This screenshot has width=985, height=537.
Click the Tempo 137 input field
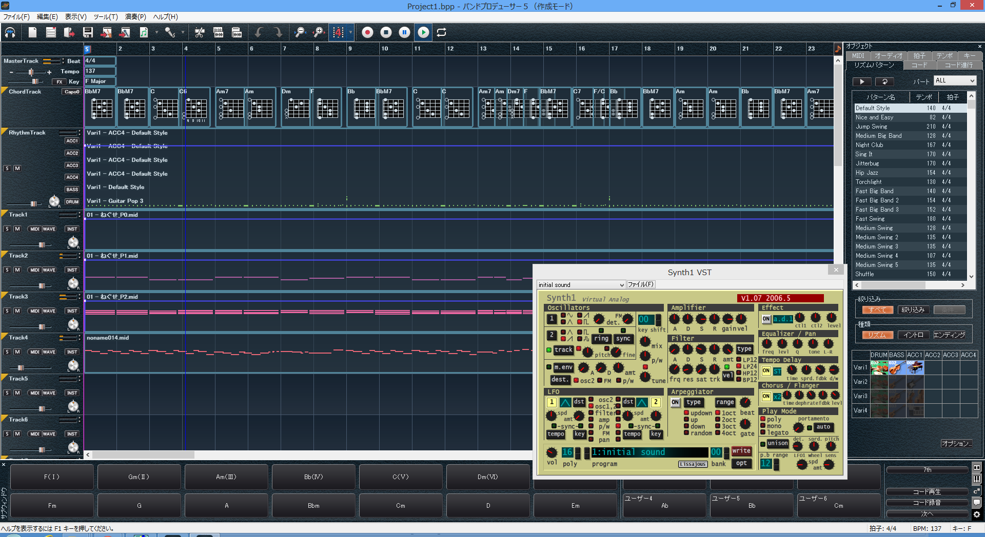tap(100, 71)
